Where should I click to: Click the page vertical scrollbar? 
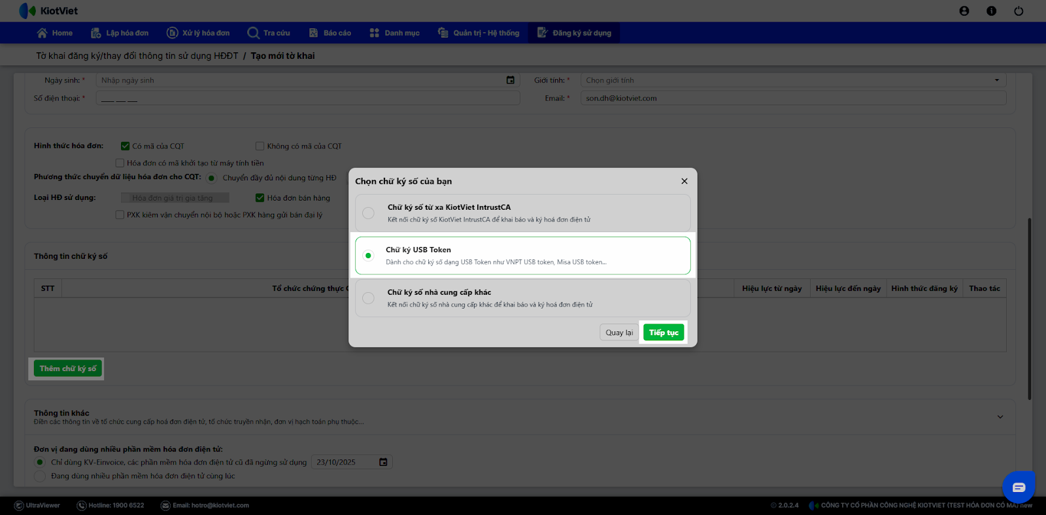(x=1030, y=308)
